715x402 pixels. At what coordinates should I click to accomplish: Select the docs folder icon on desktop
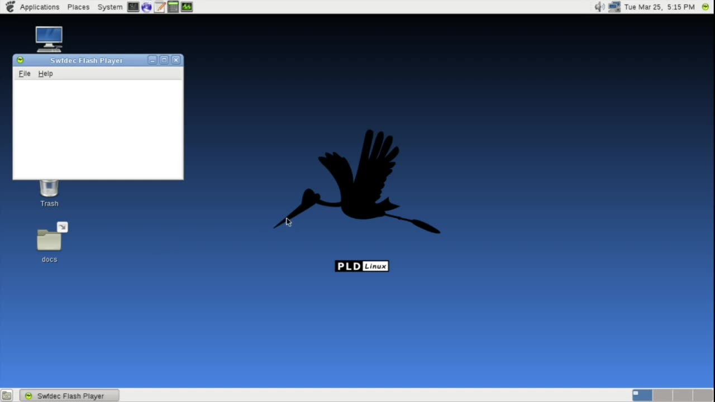pyautogui.click(x=49, y=239)
